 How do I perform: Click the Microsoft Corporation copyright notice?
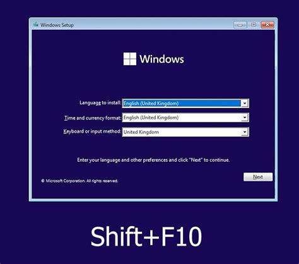(79, 181)
